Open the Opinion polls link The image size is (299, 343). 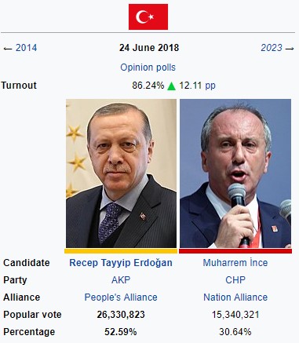[148, 68]
